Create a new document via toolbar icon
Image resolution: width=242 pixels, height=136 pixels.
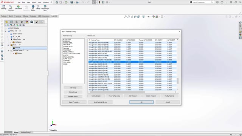coord(60,2)
